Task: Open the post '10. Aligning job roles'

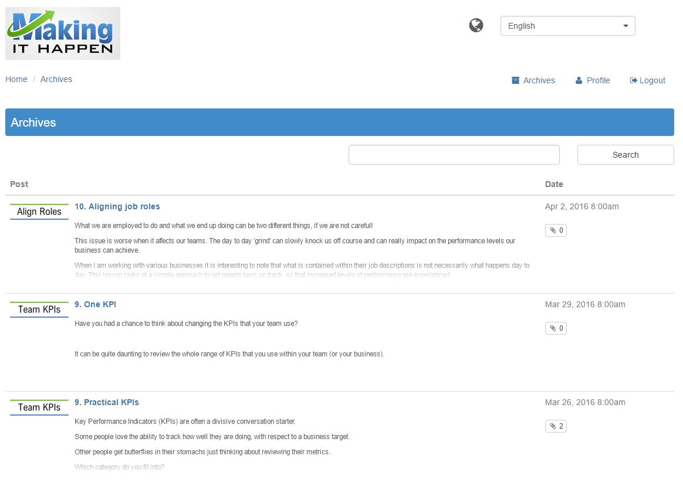Action: coord(117,206)
